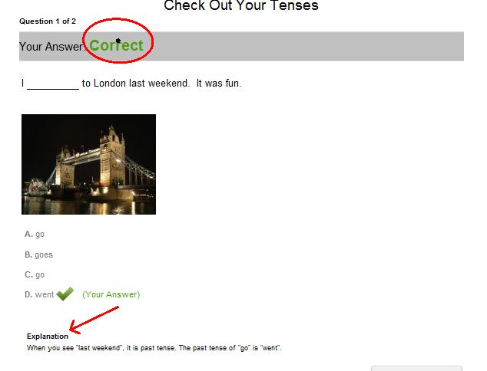Select answer option C. go
Viewport: 487px width, 371px height.
pyautogui.click(x=35, y=275)
